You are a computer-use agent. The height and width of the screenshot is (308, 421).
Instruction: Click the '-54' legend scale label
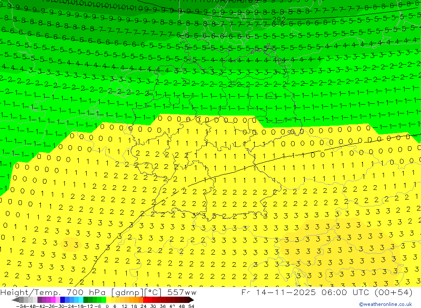click(x=22, y=306)
